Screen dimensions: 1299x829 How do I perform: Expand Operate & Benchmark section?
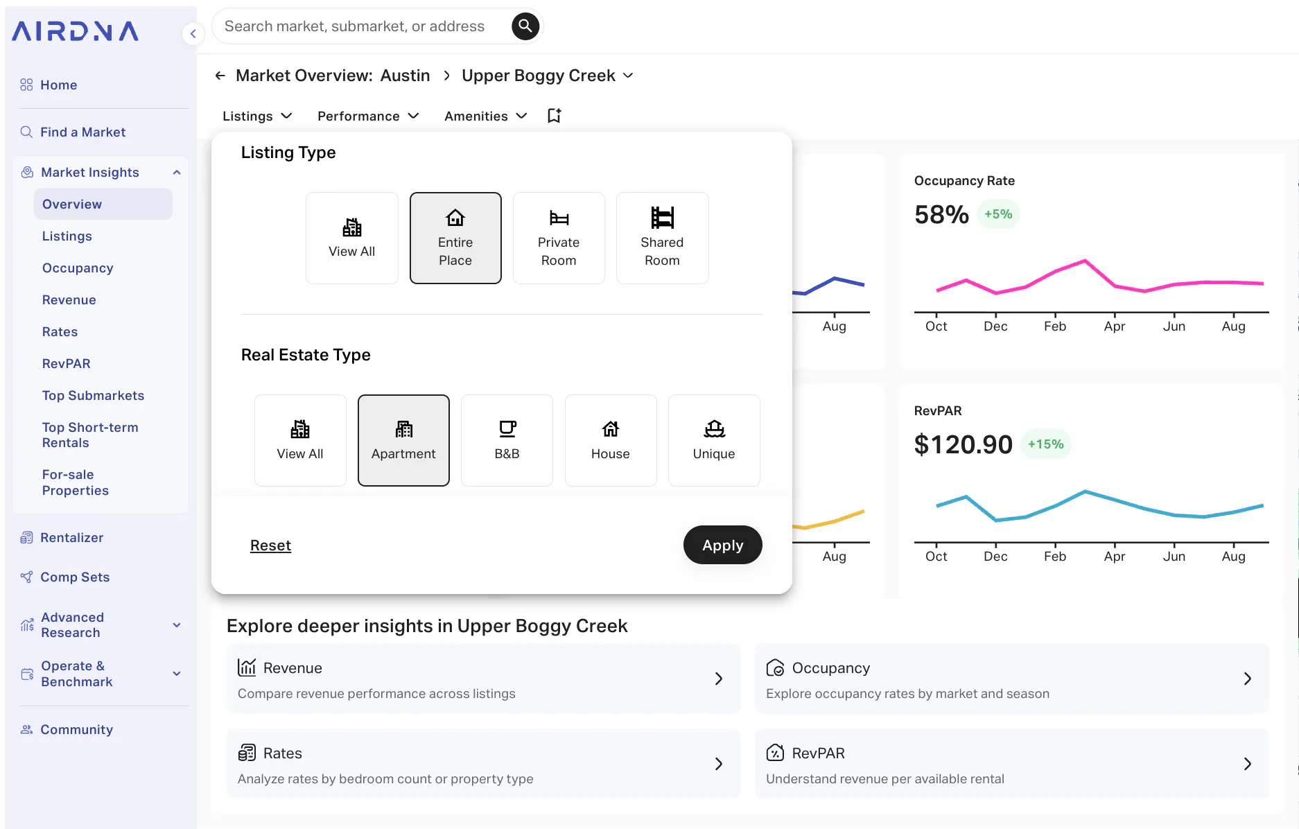[177, 674]
